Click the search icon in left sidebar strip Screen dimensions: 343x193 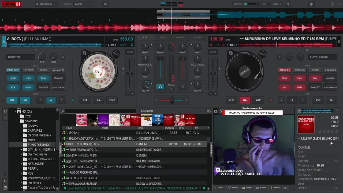coord(5,111)
